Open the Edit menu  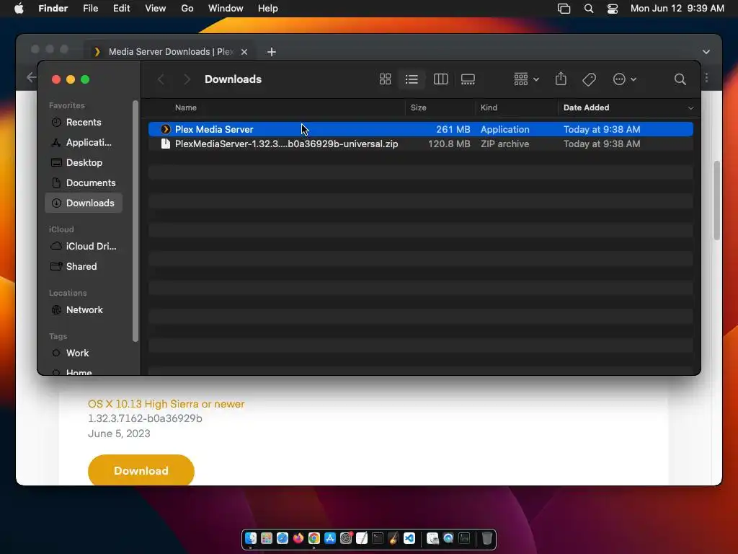pos(121,9)
